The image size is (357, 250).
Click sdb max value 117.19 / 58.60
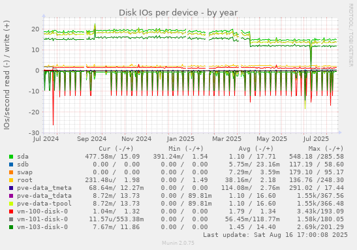click(x=317, y=164)
